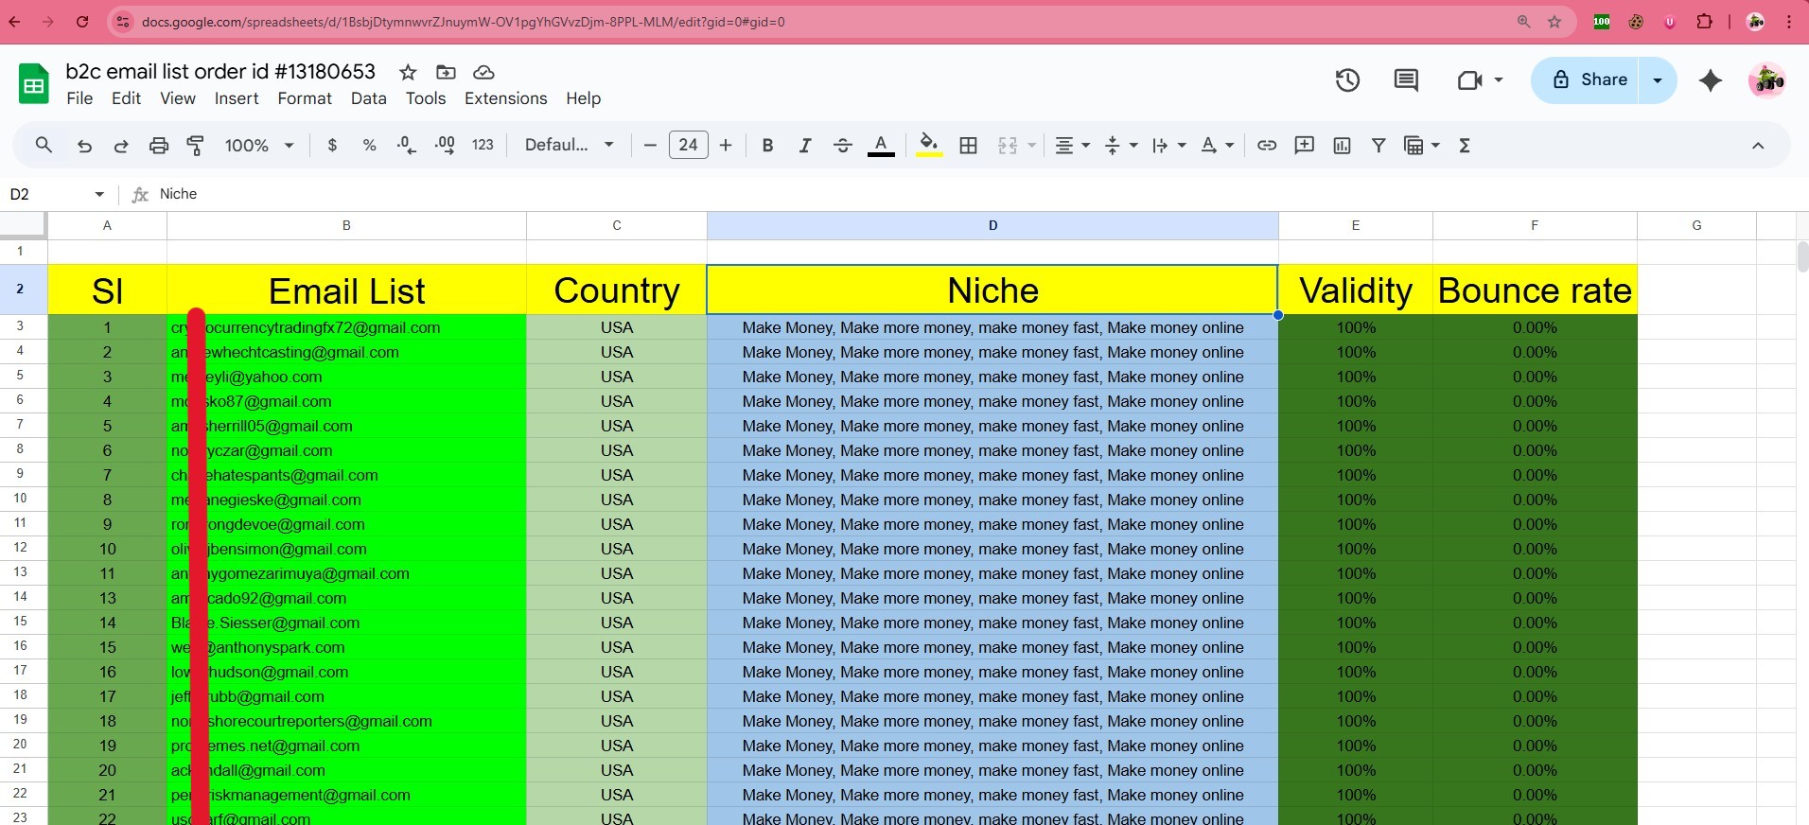Toggle bold formatting

click(x=767, y=145)
